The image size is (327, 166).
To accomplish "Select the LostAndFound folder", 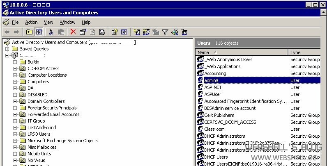I will click(x=42, y=127).
